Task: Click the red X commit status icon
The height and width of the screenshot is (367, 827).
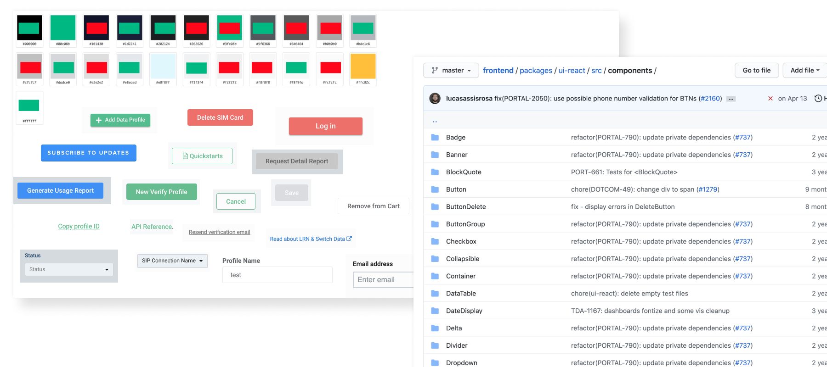Action: [770, 98]
